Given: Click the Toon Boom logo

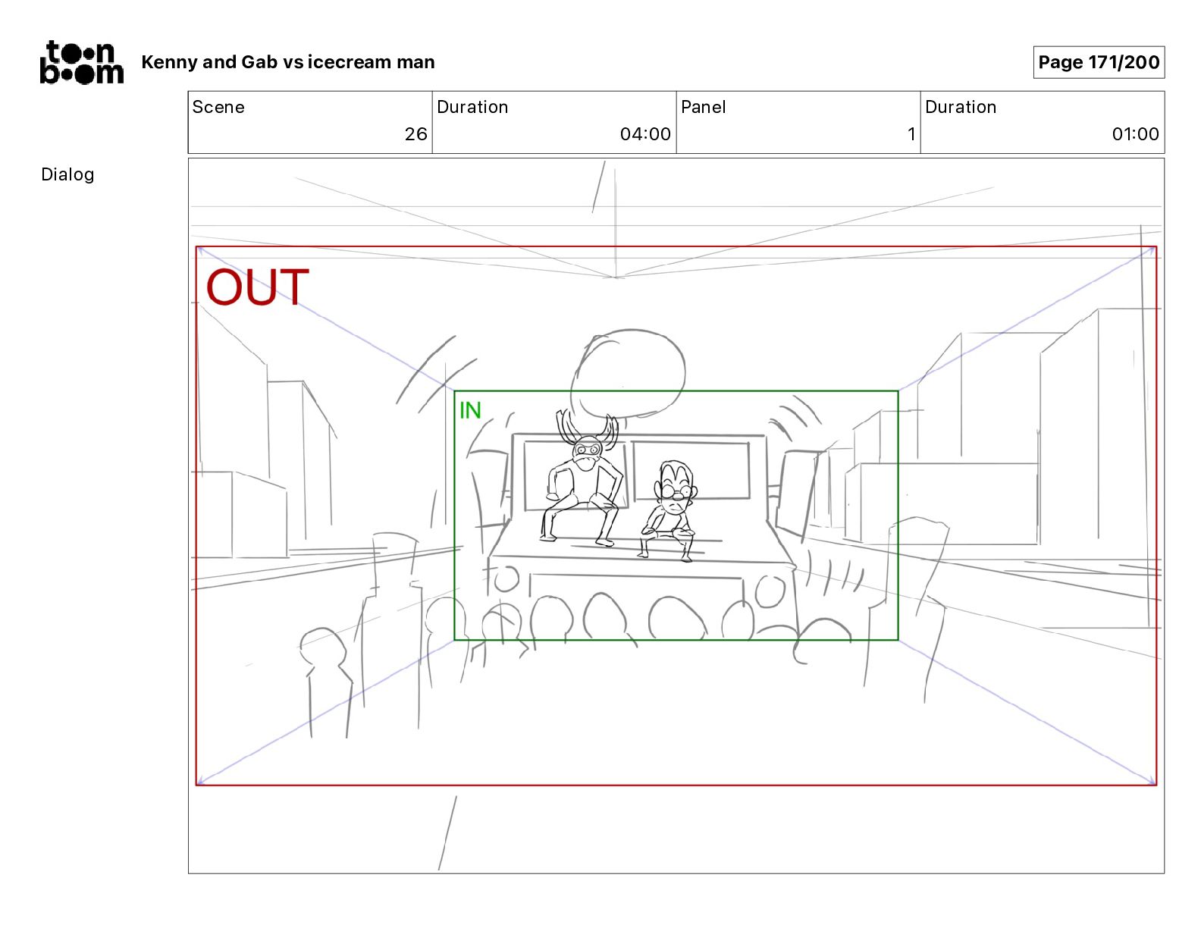Looking at the screenshot, I should pyautogui.click(x=81, y=62).
